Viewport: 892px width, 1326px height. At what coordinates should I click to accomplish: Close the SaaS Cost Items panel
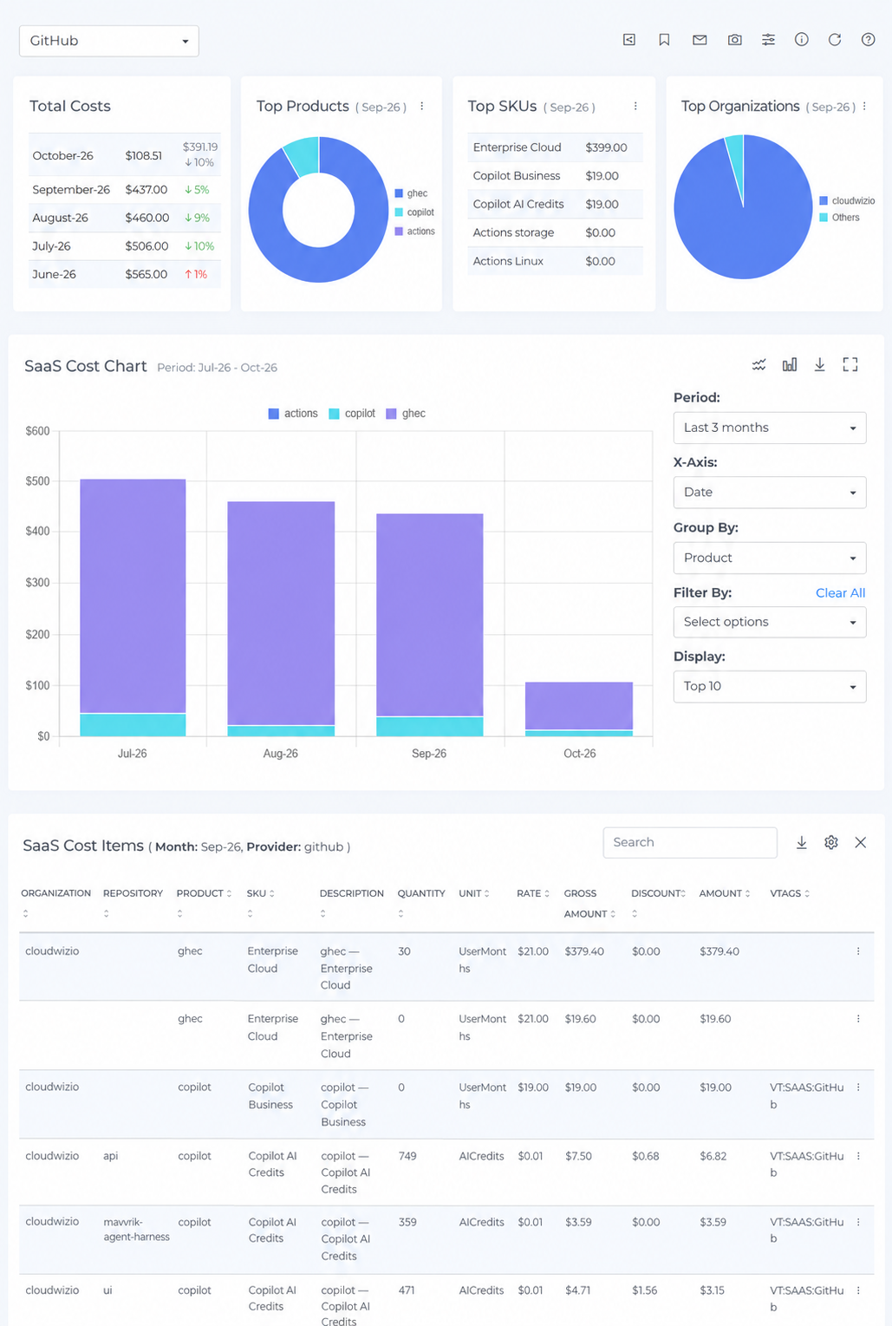861,843
